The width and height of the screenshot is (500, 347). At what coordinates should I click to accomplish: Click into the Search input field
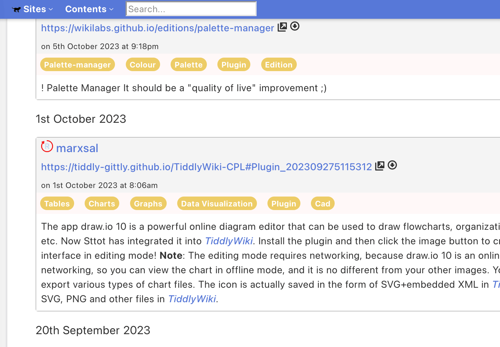[191, 9]
